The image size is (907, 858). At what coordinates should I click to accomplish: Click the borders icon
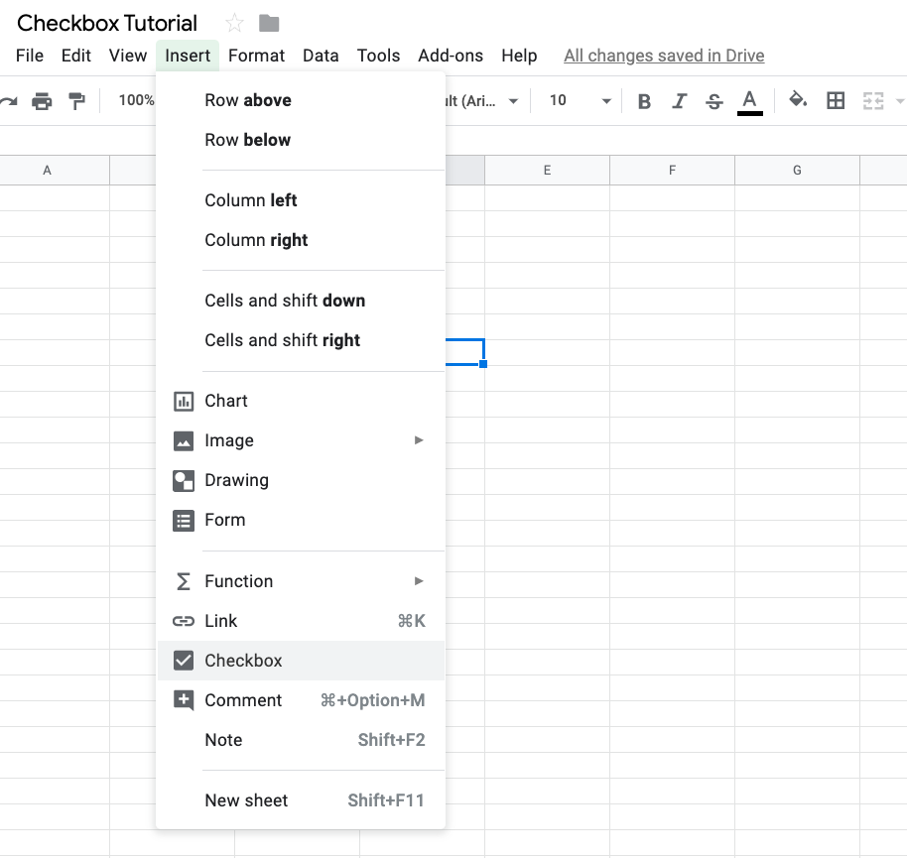[x=836, y=100]
